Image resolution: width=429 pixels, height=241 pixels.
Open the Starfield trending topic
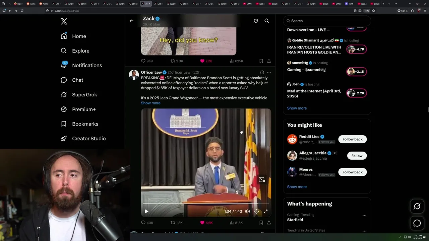click(x=295, y=220)
